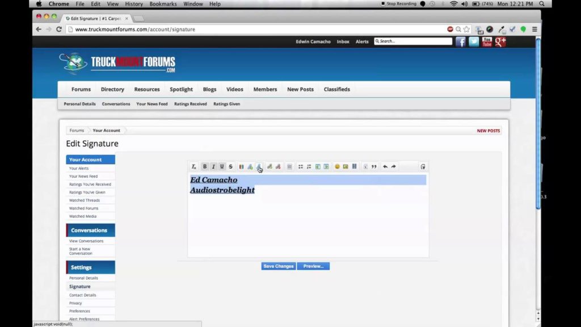The width and height of the screenshot is (581, 327).
Task: Click the indent icon
Action: 326,167
